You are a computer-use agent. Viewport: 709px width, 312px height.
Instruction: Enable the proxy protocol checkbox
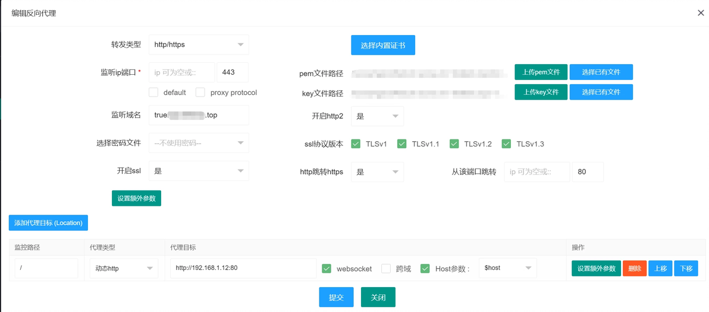tap(200, 93)
